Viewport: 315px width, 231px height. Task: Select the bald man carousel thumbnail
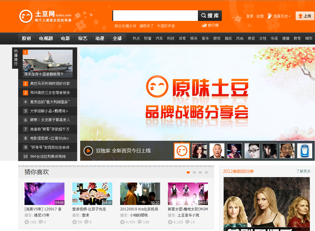click(217, 151)
